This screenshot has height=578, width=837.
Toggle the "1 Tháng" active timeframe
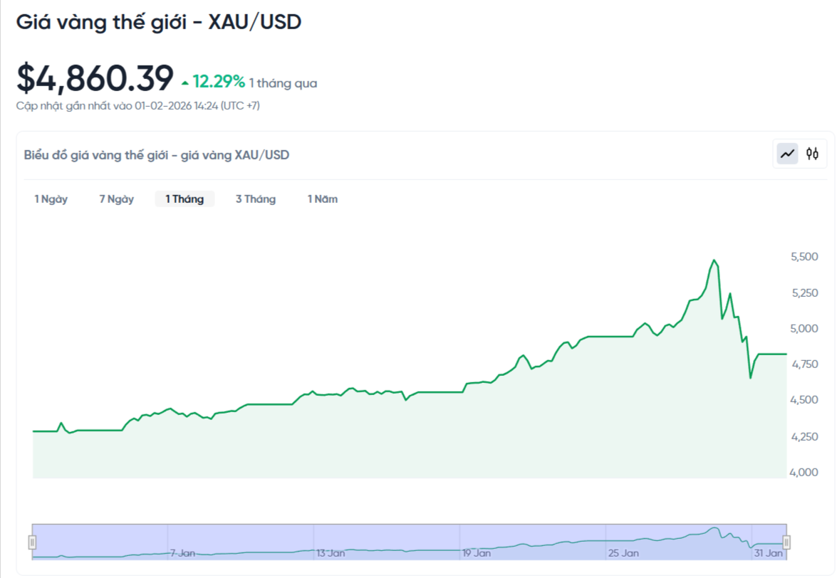184,199
